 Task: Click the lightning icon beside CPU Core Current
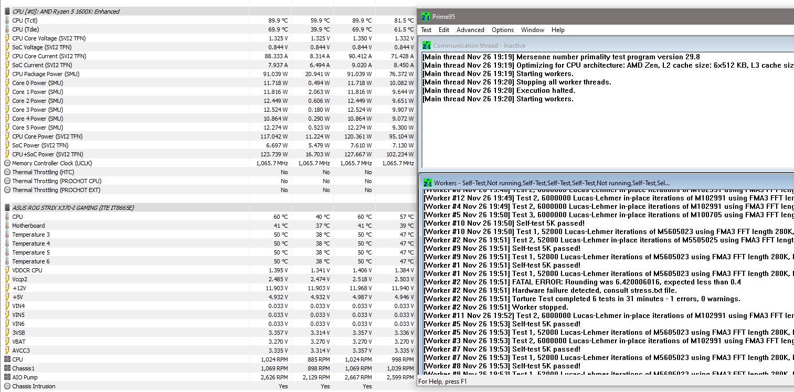(7, 56)
